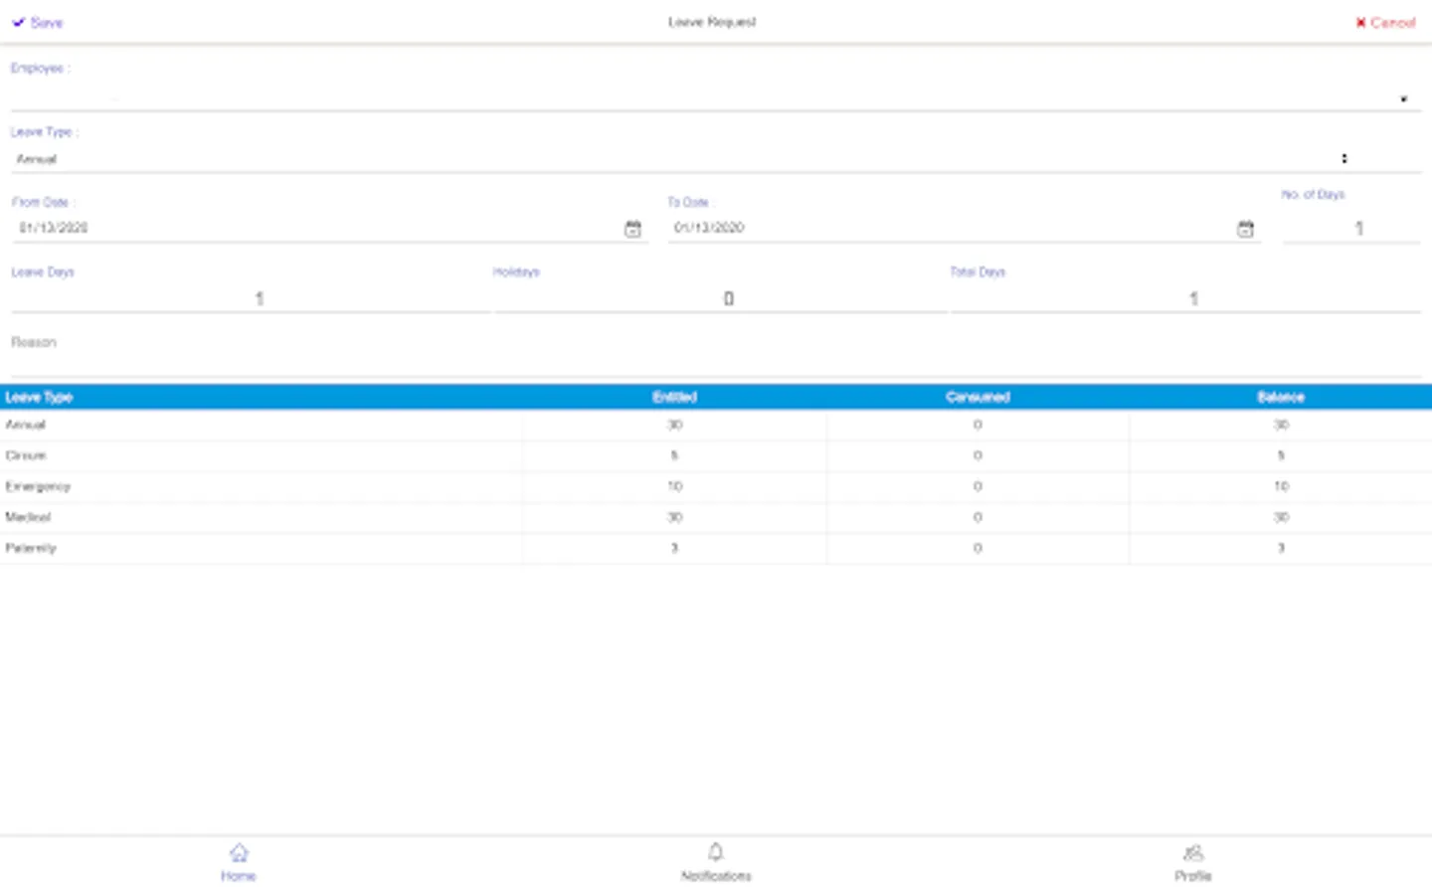Open the Profile tab
1432x895 pixels.
click(1192, 862)
